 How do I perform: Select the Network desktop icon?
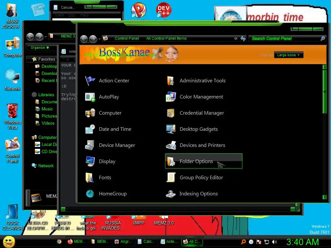pyautogui.click(x=12, y=80)
